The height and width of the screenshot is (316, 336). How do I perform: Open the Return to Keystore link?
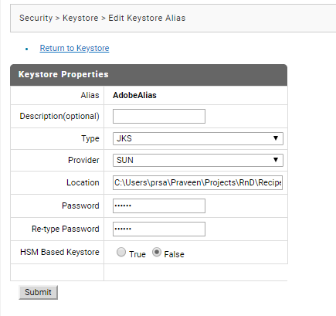point(74,48)
